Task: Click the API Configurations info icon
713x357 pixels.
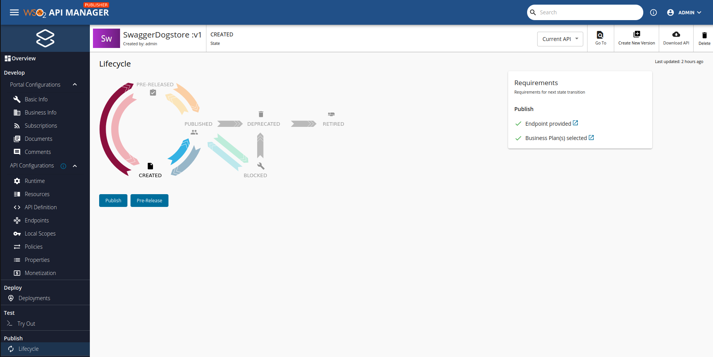Action: tap(64, 166)
